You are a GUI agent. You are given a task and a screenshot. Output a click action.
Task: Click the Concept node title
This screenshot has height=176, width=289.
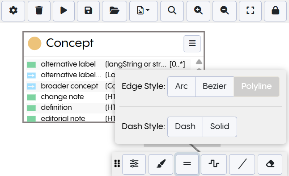coord(70,43)
